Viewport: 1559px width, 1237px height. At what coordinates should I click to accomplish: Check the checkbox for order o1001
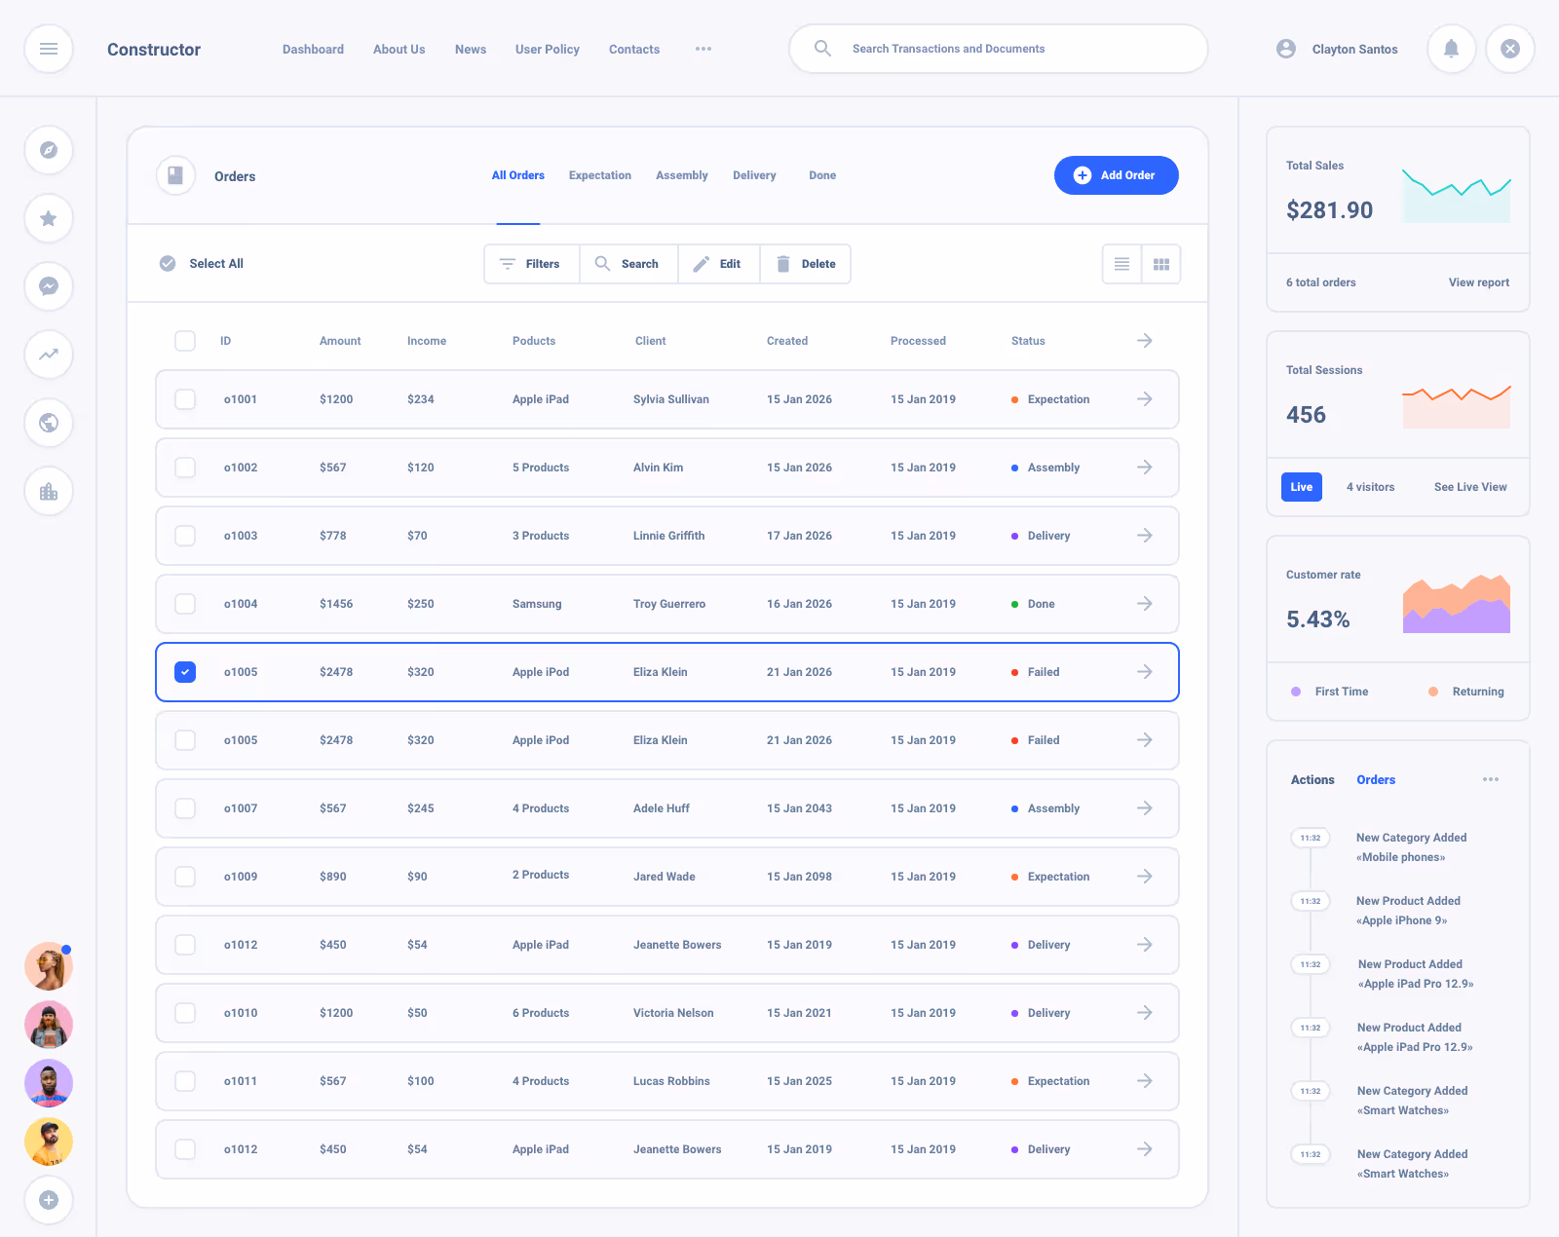coord(184,399)
